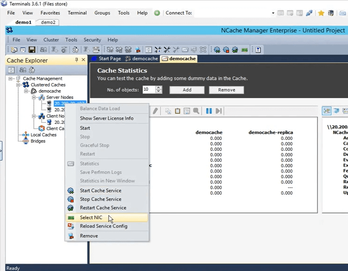Collapse the Client Nodes tree node
The width and height of the screenshot is (348, 271).
coord(34,116)
